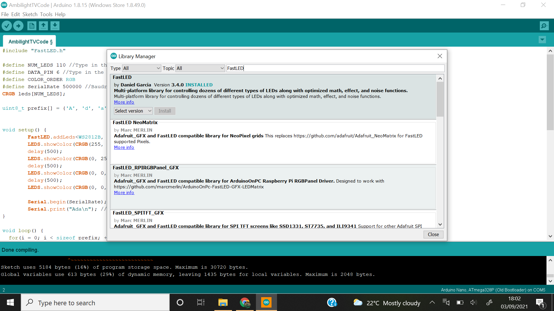Open the Select version dropdown for FastLED
Screen dimensions: 554x311
(x=133, y=111)
